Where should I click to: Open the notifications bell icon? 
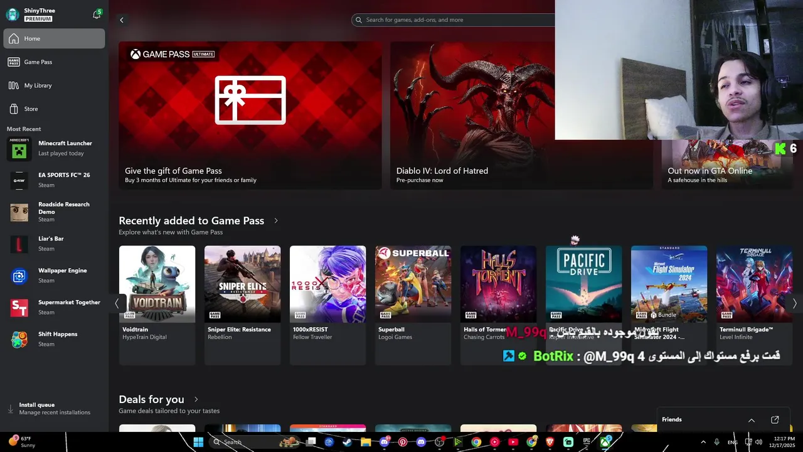point(96,14)
